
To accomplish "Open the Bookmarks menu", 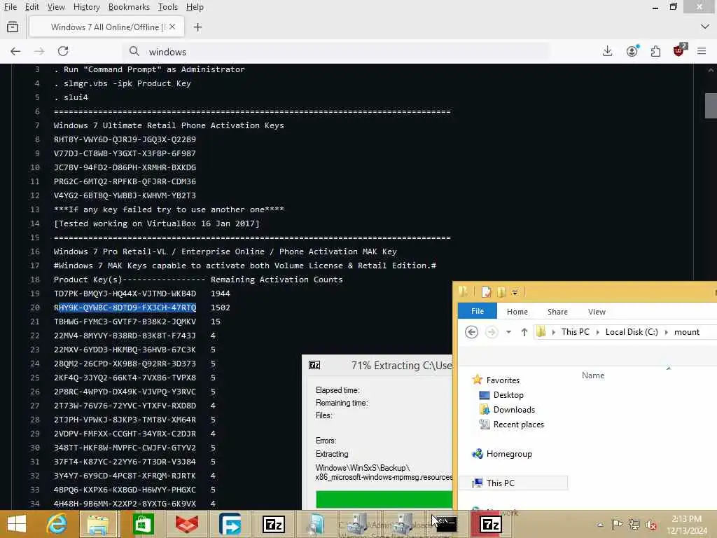I will pos(129,7).
